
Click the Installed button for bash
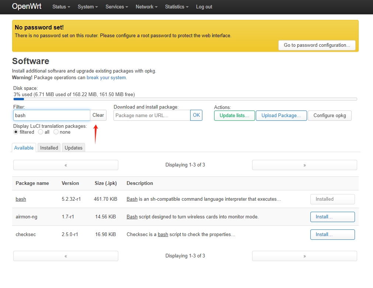pyautogui.click(x=332, y=199)
